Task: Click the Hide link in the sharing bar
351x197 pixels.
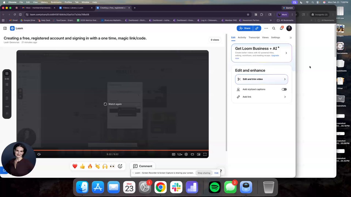Action: click(x=216, y=173)
